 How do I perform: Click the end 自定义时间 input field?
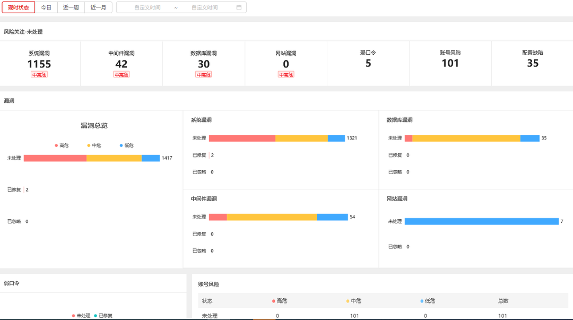click(204, 7)
